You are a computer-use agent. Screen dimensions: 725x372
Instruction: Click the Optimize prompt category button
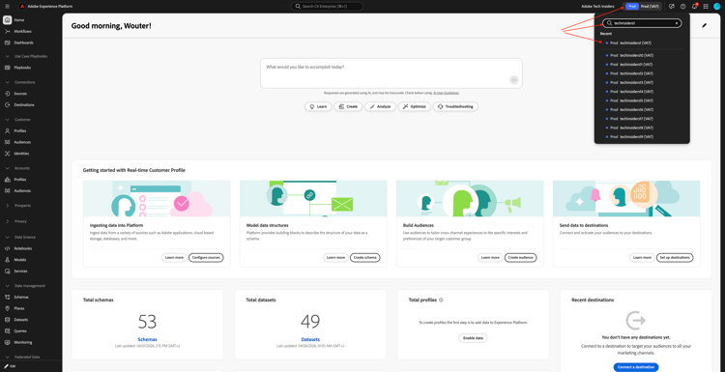(x=415, y=106)
